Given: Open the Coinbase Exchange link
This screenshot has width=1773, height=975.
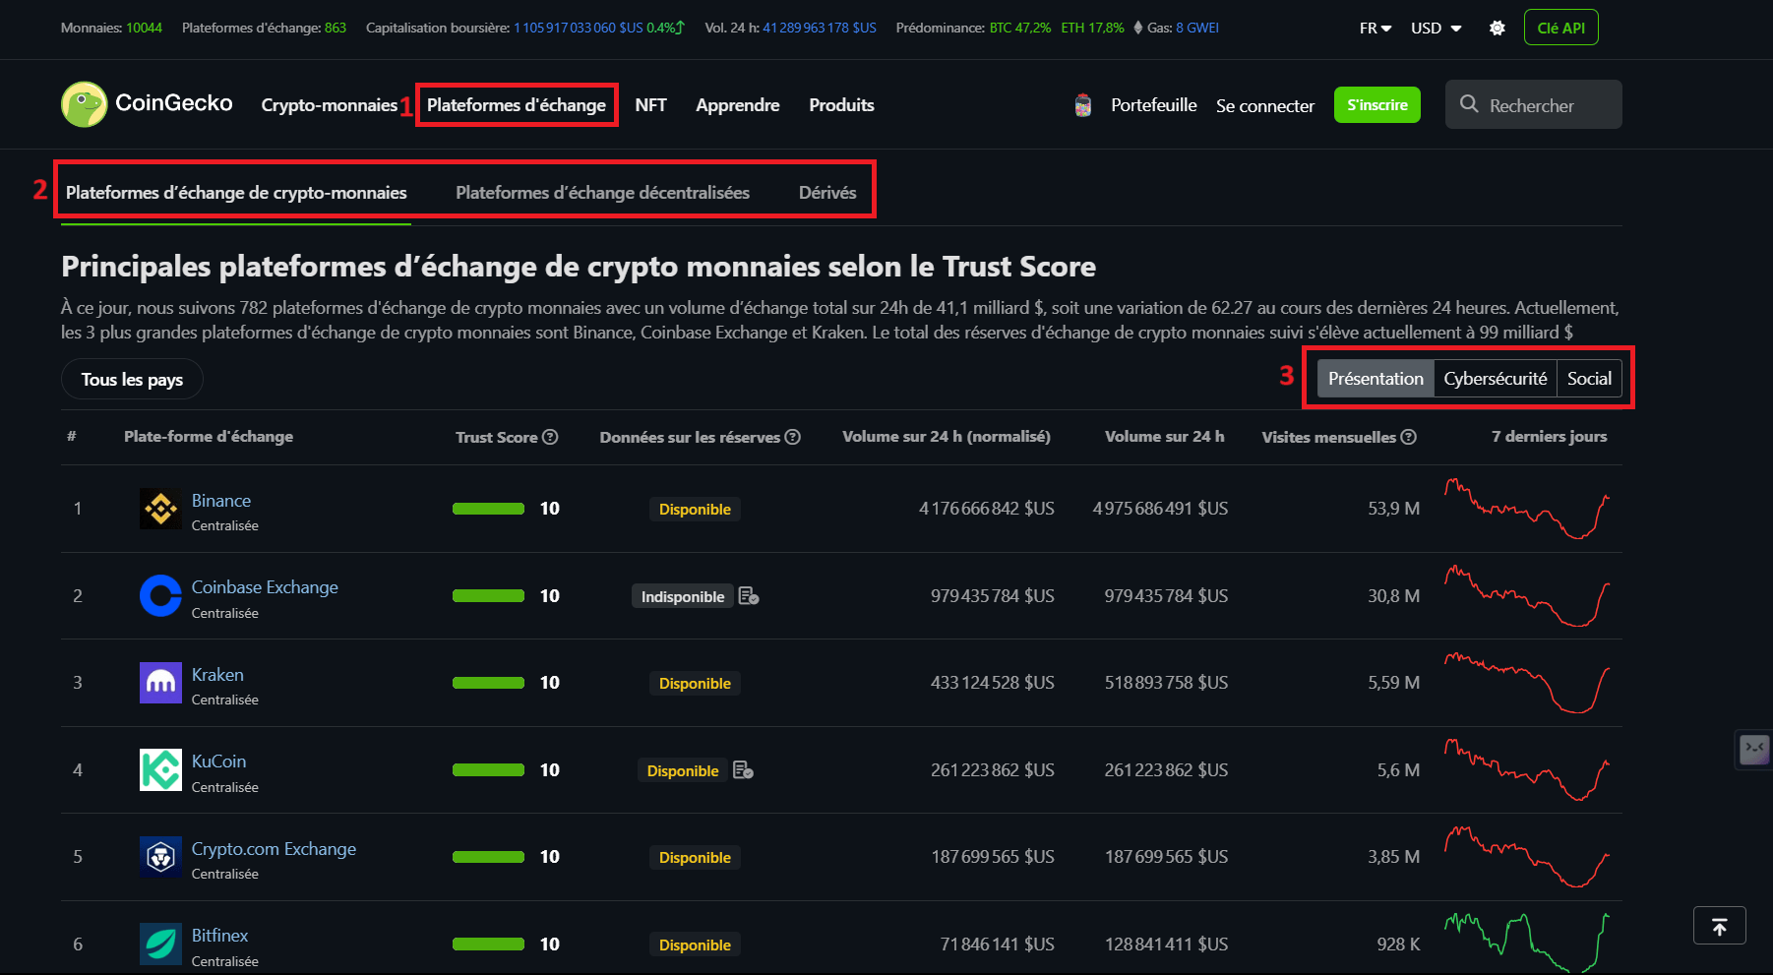Looking at the screenshot, I should pyautogui.click(x=265, y=587).
